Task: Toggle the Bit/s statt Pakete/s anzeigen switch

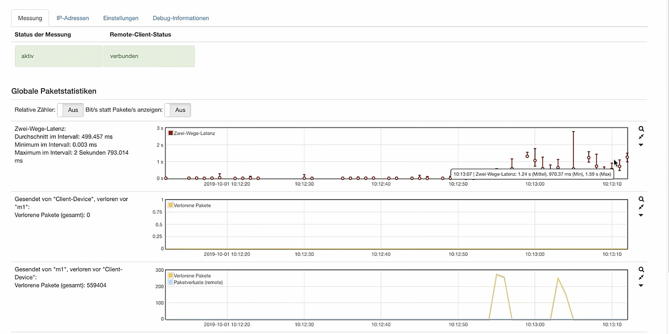Action: [178, 110]
